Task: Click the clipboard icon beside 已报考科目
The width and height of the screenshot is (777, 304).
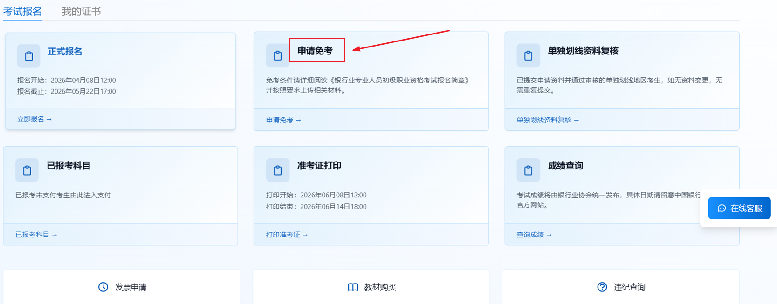Action: (27, 170)
